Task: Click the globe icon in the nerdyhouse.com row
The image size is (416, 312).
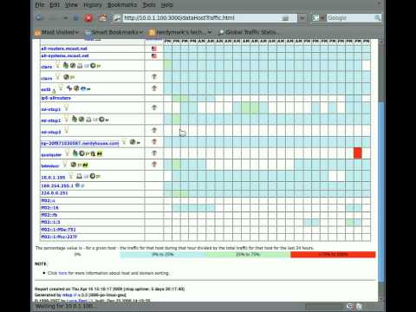Action: [133, 142]
